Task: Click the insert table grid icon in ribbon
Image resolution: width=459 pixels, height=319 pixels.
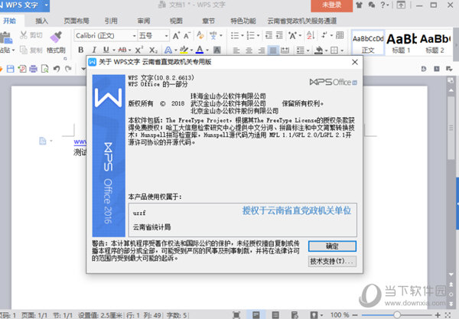Action: [x=340, y=35]
